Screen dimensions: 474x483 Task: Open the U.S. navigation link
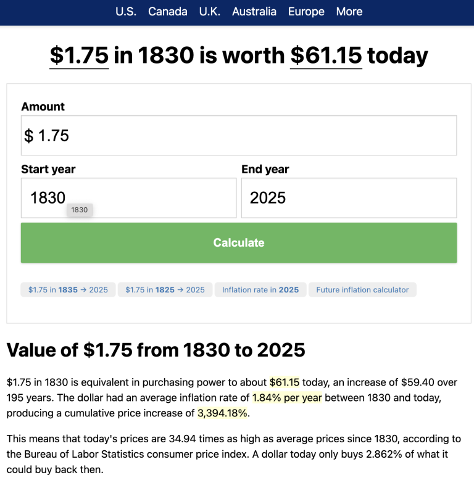point(126,12)
